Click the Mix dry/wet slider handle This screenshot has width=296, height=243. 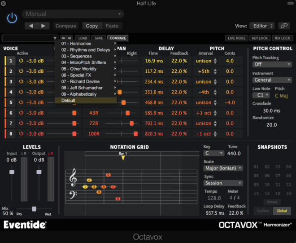click(x=34, y=209)
